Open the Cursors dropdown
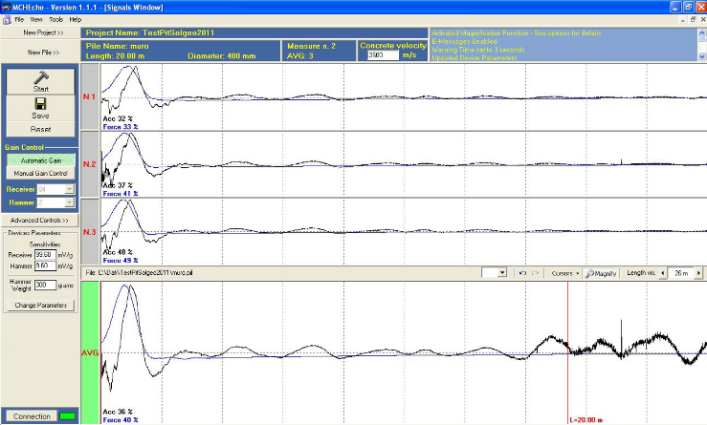 [565, 273]
